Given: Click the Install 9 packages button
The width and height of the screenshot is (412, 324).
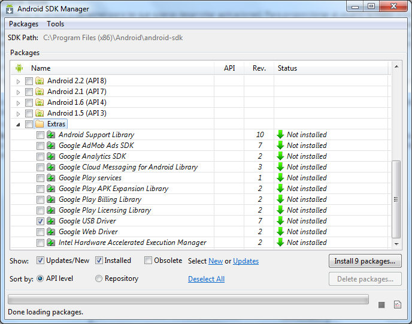Looking at the screenshot, I should tap(365, 261).
